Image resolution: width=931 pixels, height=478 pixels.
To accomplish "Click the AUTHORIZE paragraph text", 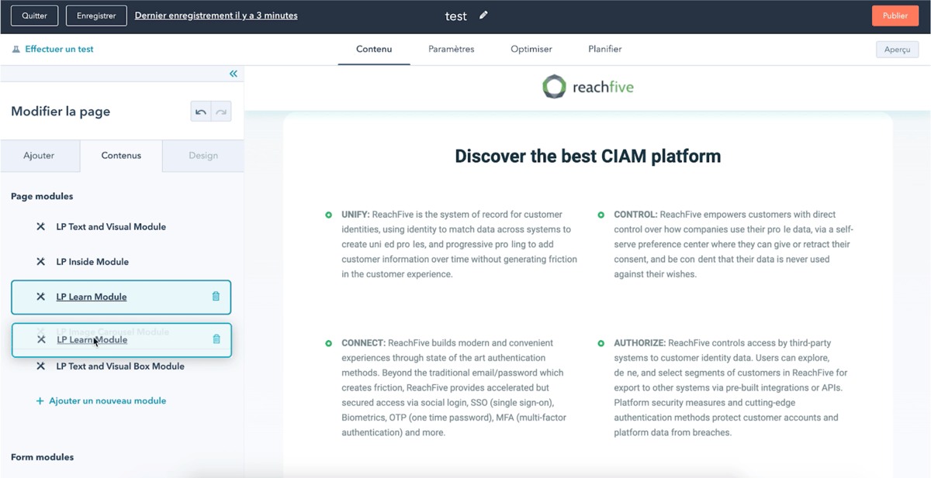I will 732,387.
